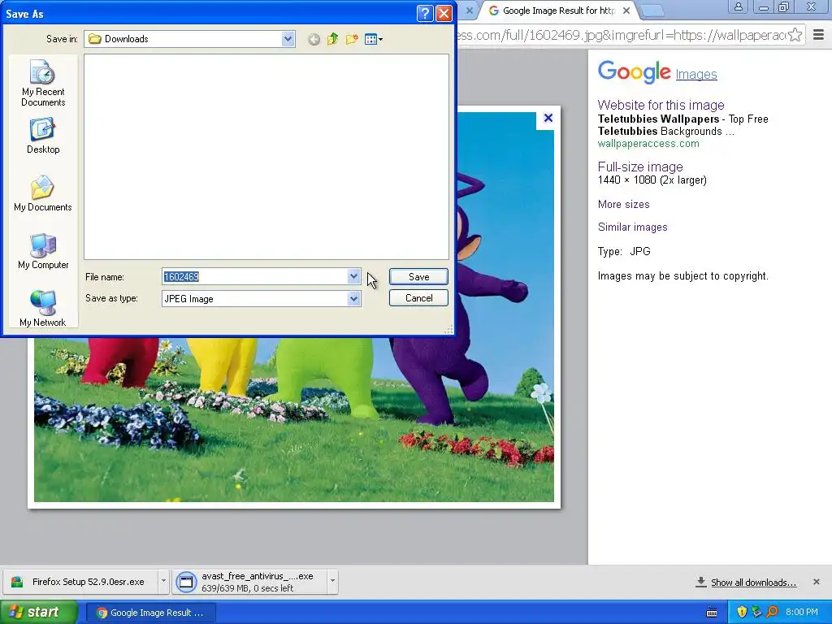This screenshot has height=624, width=832.
Task: Select Google Image Result taskbar button
Action: pyautogui.click(x=150, y=613)
